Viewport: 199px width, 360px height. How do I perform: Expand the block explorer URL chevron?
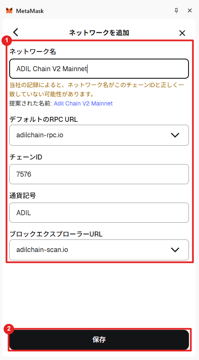point(175,250)
